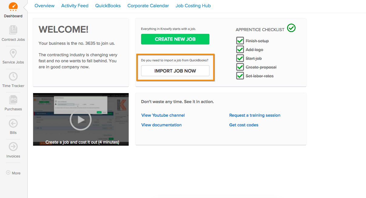Open Invoices arrow icon

pyautogui.click(x=13, y=147)
